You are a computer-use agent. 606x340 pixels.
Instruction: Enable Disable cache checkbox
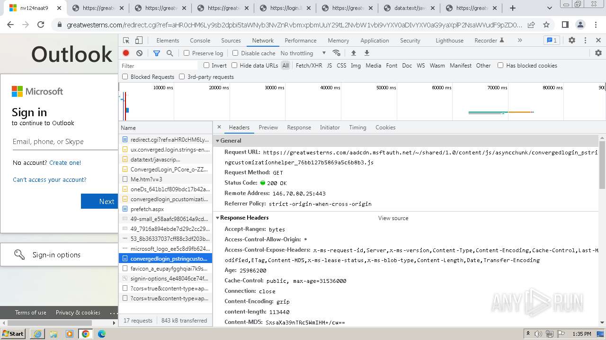click(235, 53)
